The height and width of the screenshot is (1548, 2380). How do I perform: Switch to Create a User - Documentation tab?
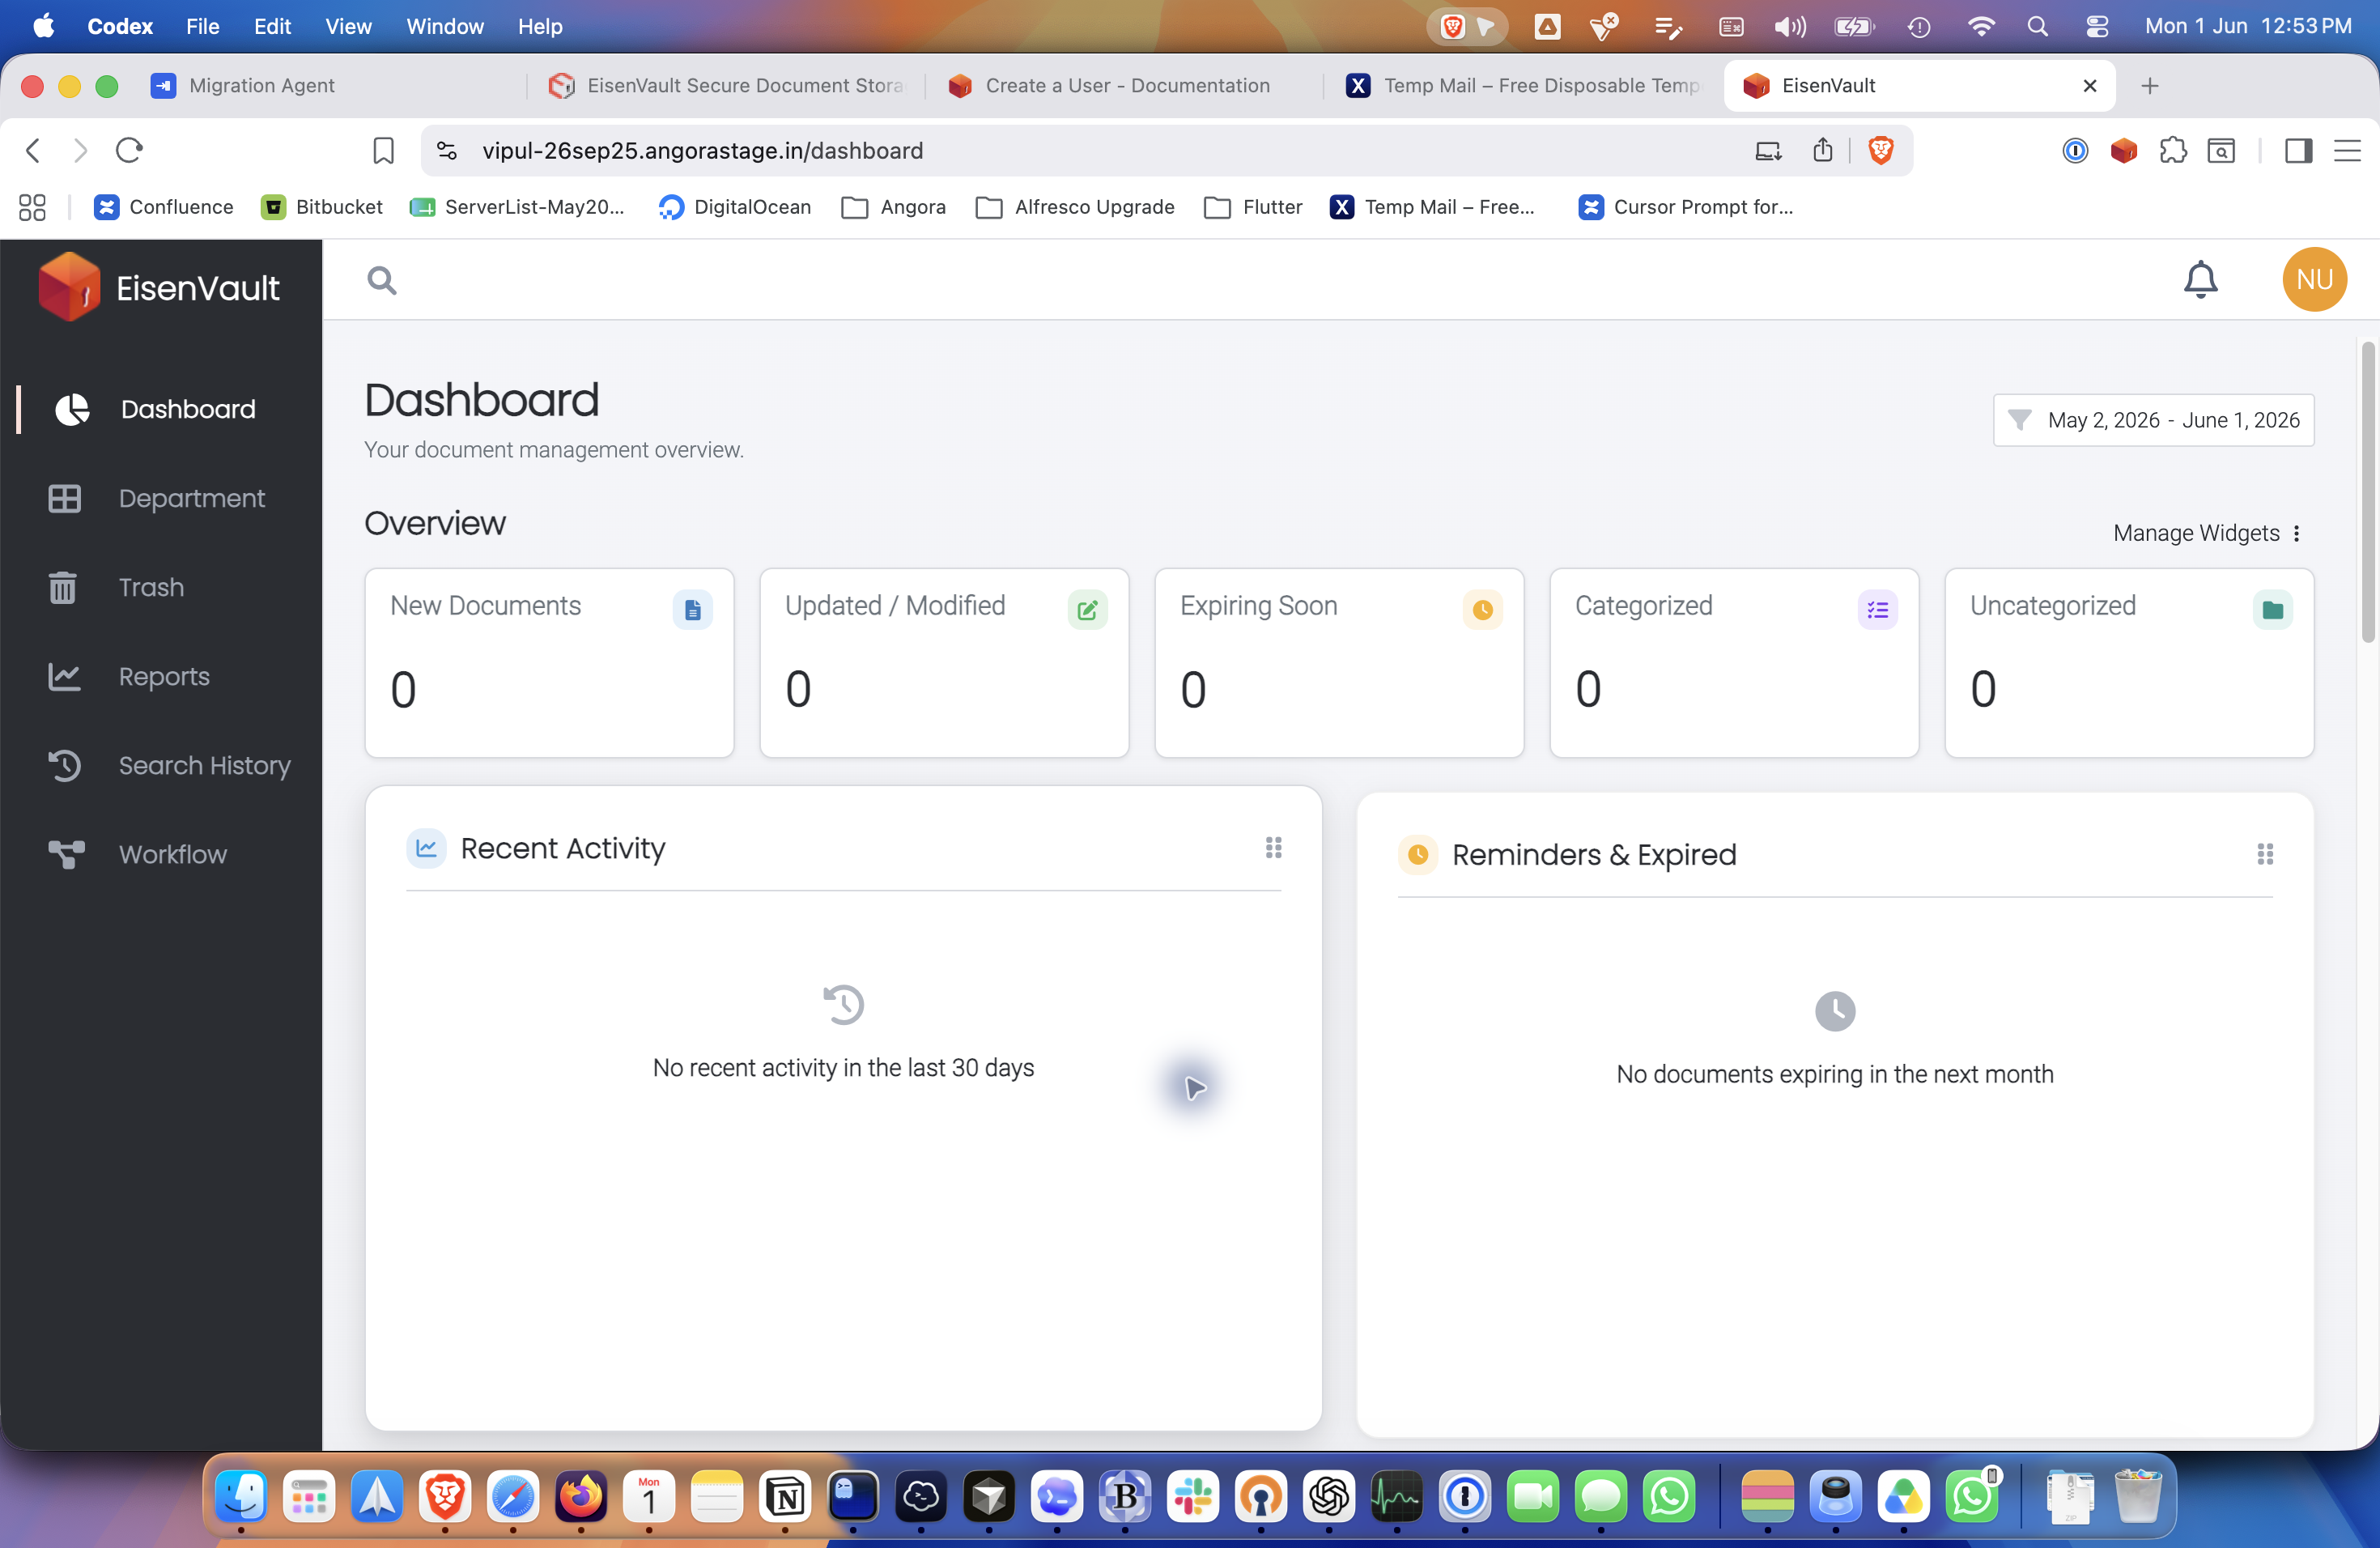[x=1122, y=86]
